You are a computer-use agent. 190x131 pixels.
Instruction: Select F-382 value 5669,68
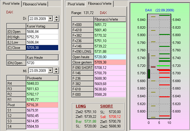pyautogui.click(x=110, y=84)
